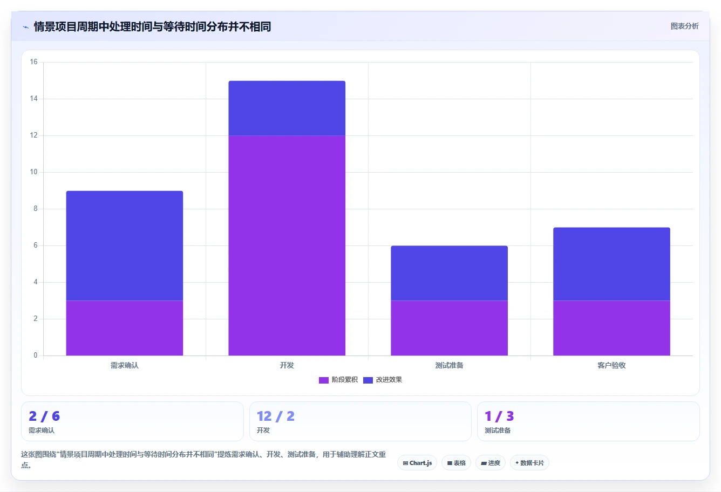Toggle the 改进效果 legend entry
The height and width of the screenshot is (492, 721).
point(382,380)
